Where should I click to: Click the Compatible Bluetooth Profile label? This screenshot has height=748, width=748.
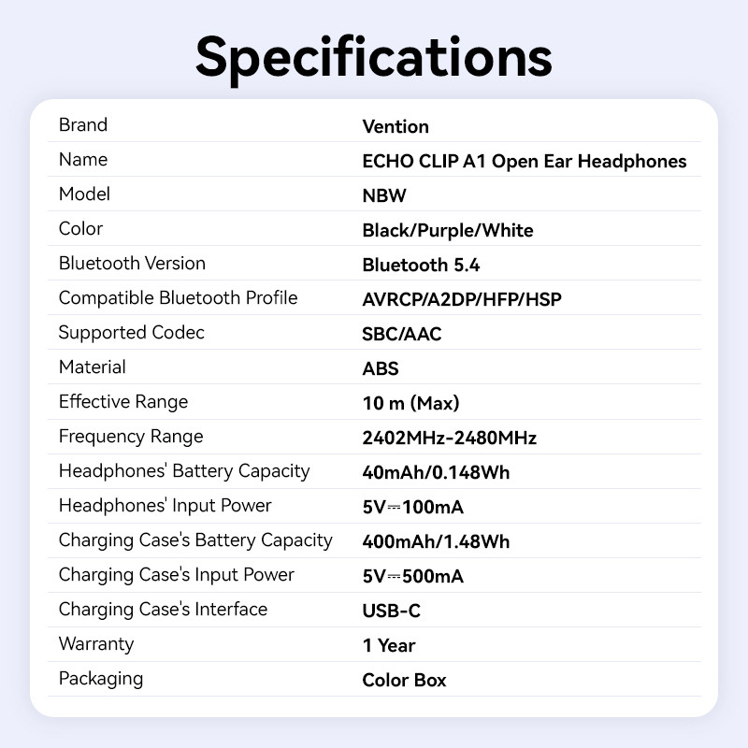click(x=178, y=298)
